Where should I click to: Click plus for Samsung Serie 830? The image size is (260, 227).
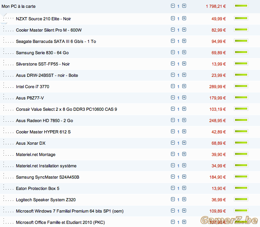[x=184, y=52]
